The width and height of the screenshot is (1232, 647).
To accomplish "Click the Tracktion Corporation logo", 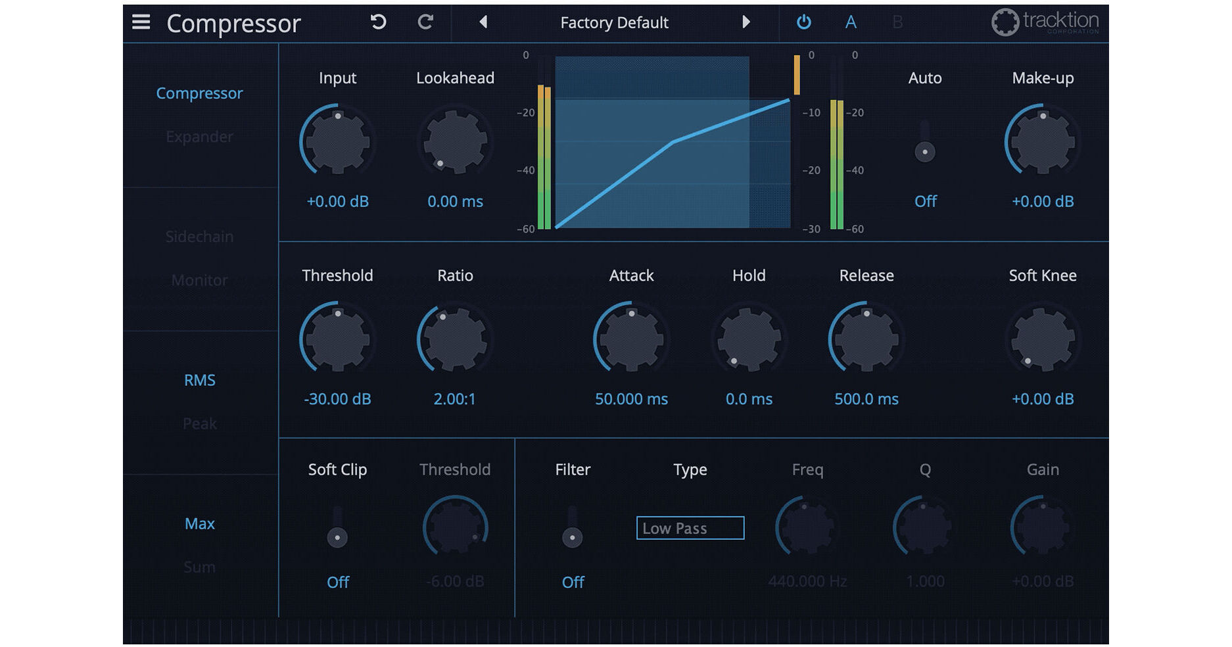I will click(1045, 22).
